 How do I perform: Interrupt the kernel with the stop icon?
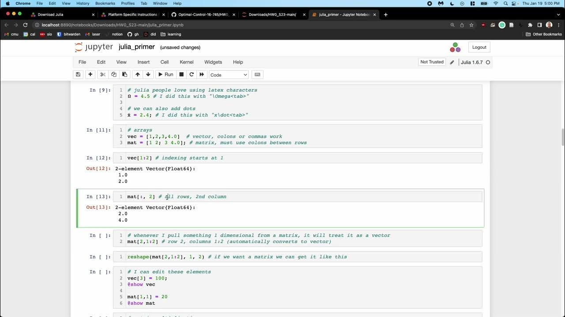pos(181,74)
